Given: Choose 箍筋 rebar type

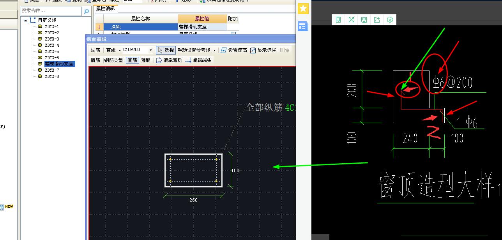Looking at the screenshot, I should pyautogui.click(x=146, y=60).
